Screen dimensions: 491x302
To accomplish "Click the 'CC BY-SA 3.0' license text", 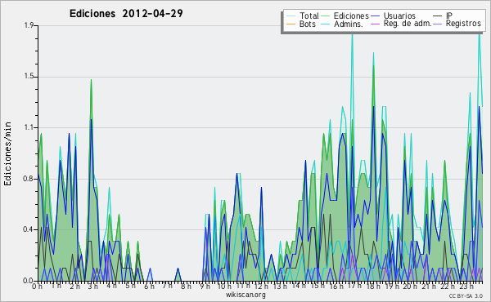I will (x=466, y=295).
